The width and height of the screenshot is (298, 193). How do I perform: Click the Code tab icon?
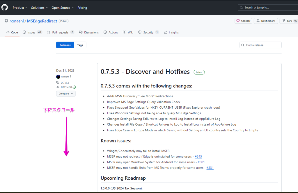pos(8,32)
